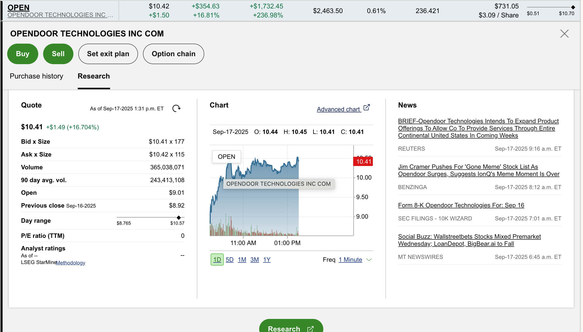
Task: Click the Volume value 365,038,071
Action: click(167, 167)
